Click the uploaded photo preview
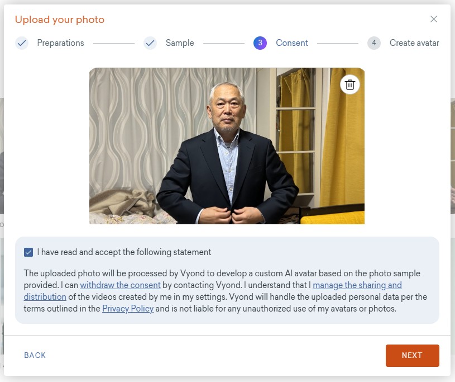This screenshot has height=382, width=455. point(227,146)
